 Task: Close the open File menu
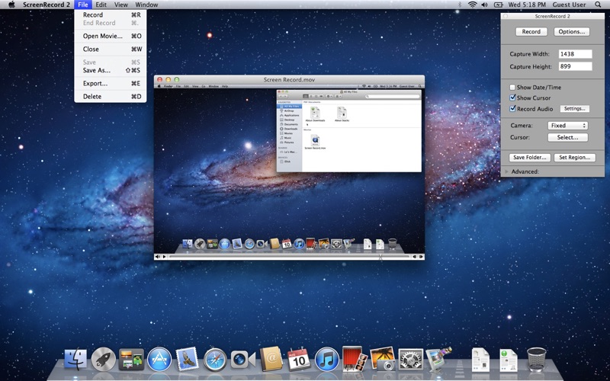pyautogui.click(x=83, y=5)
